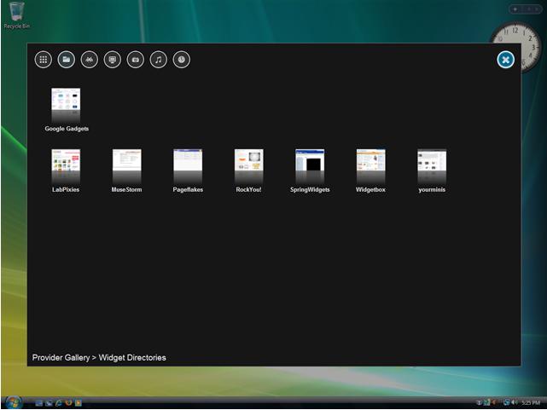Open the all-categories grid view icon
The image size is (547, 410).
tap(44, 60)
